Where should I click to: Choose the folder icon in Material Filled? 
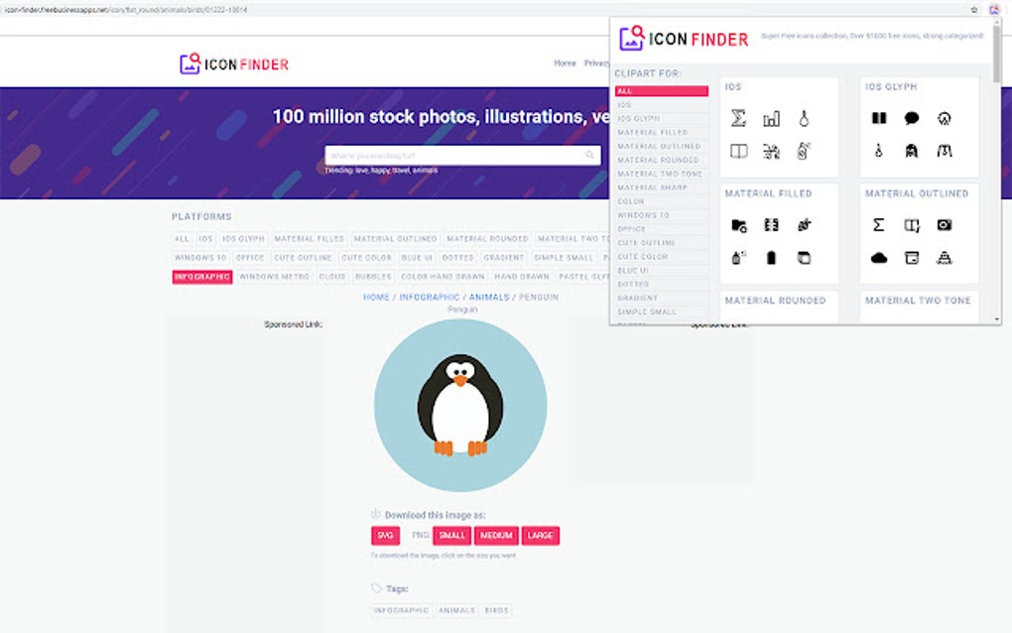739,225
